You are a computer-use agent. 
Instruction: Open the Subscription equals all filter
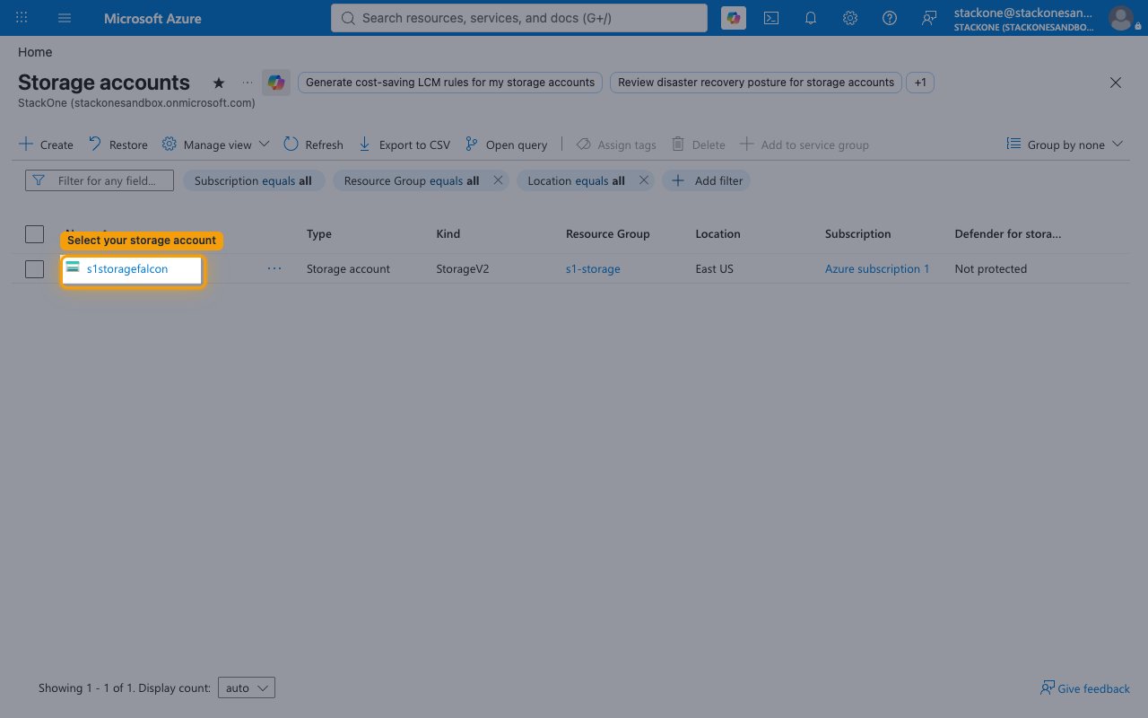coord(253,180)
